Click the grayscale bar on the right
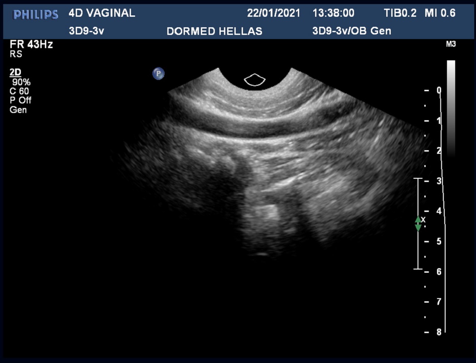Image resolution: width=476 pixels, height=363 pixels. (x=451, y=108)
